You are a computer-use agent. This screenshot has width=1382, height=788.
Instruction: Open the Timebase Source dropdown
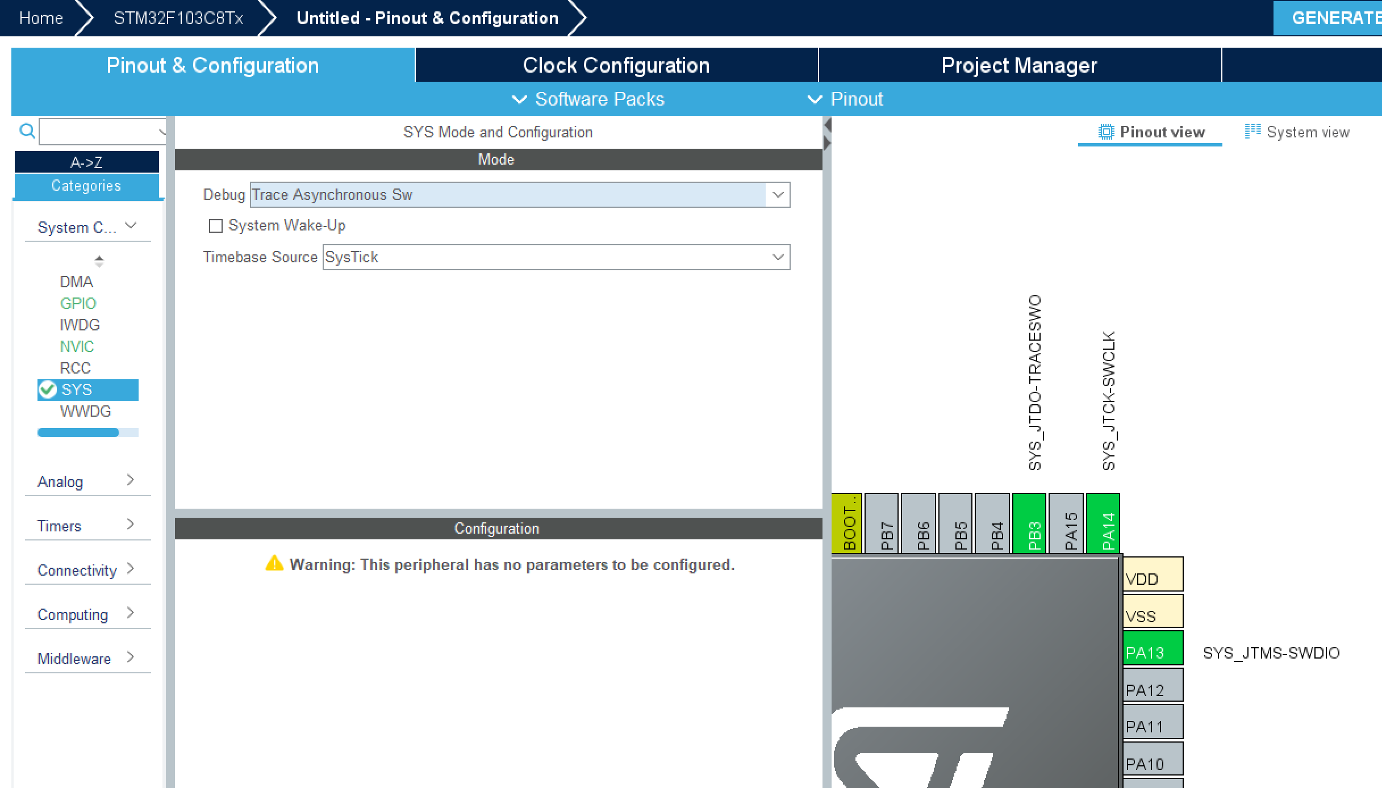pyautogui.click(x=778, y=257)
